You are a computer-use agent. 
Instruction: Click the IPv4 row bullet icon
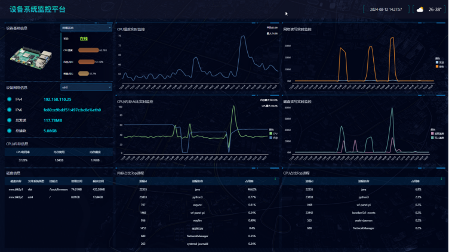[x=10, y=99]
